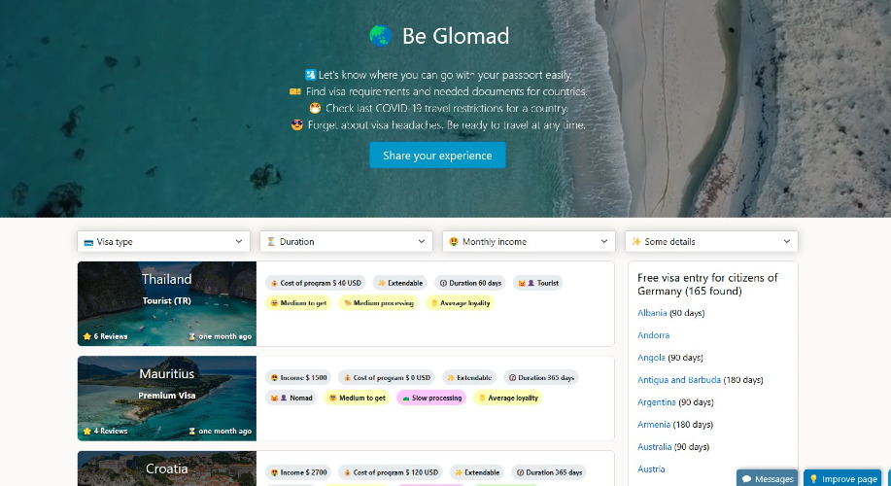The image size is (891, 486).
Task: Click the Free visa entry for citizens heading
Action: 707,284
